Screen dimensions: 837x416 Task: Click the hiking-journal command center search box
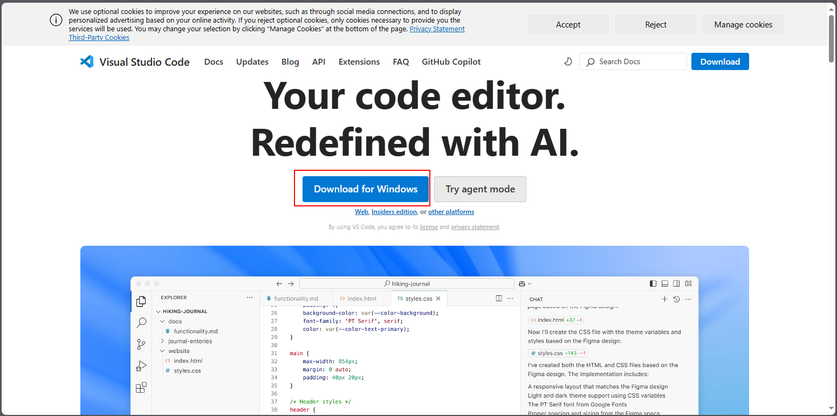pos(407,283)
